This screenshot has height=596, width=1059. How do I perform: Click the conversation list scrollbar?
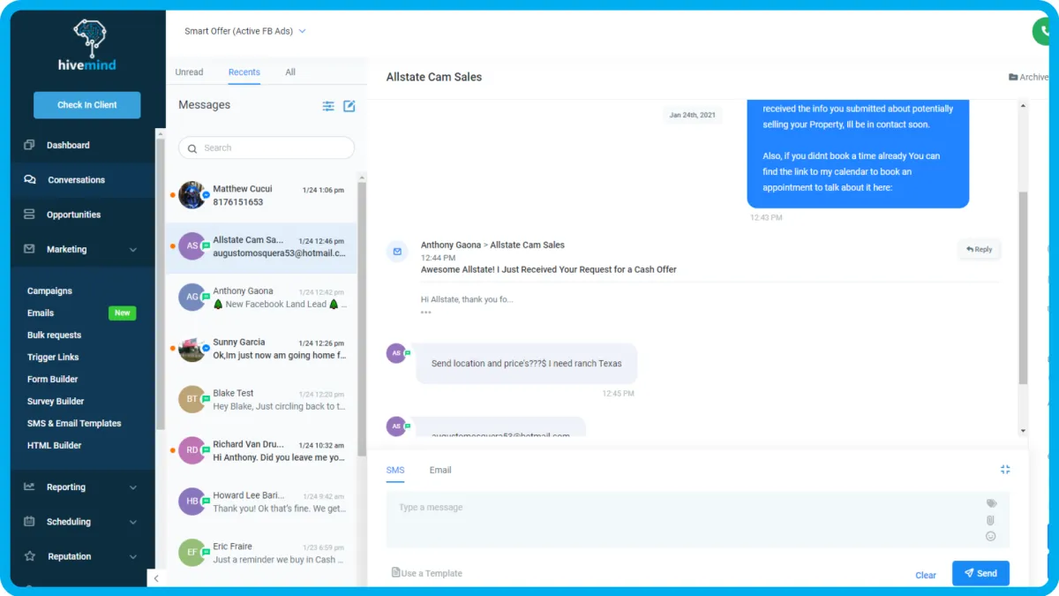tap(362, 318)
